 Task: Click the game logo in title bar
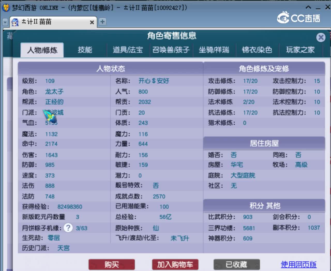pyautogui.click(x=6, y=7)
